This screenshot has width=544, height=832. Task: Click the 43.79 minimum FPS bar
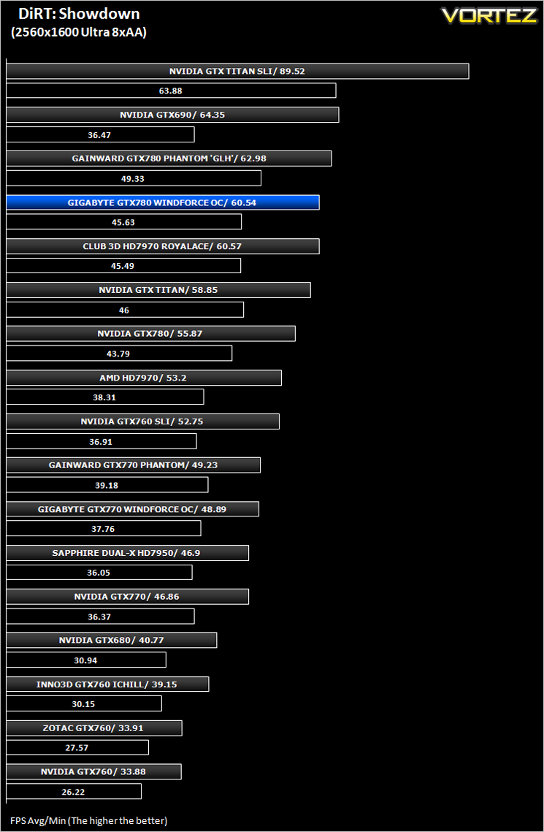tap(119, 354)
